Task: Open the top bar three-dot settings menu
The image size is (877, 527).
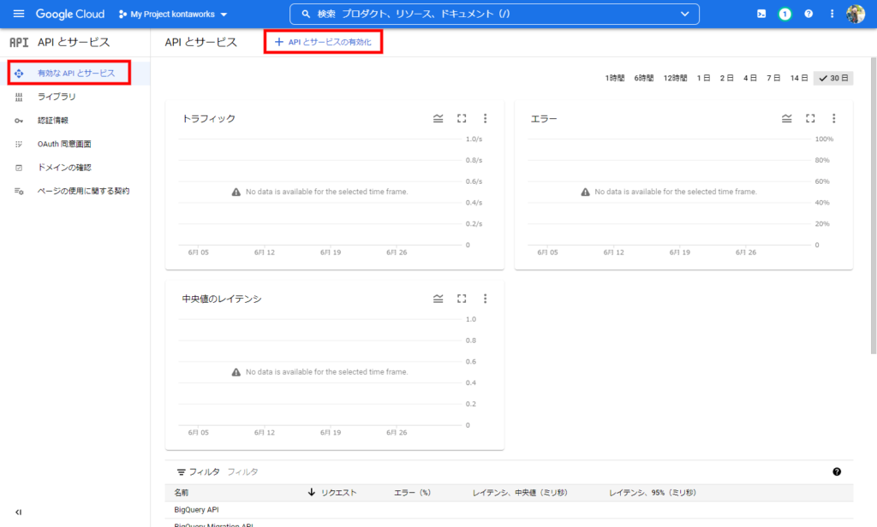Action: point(832,14)
